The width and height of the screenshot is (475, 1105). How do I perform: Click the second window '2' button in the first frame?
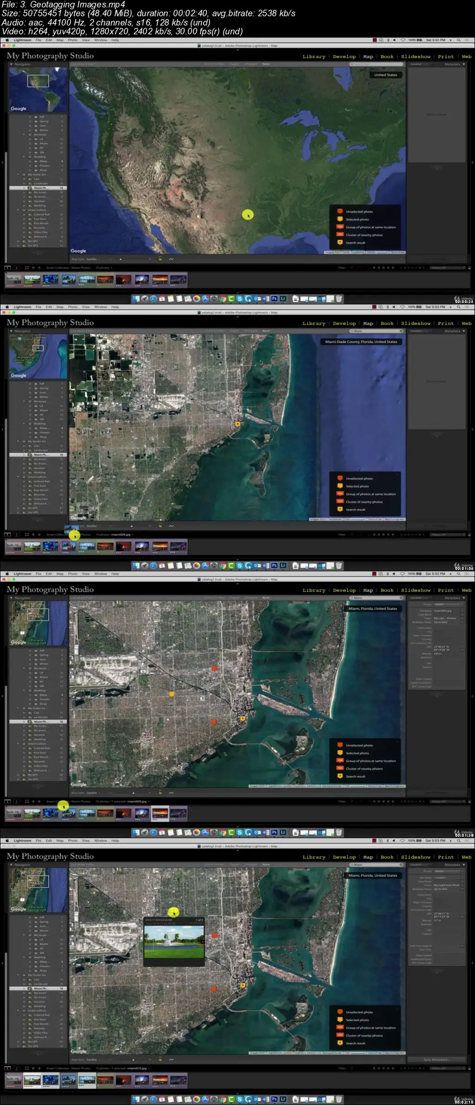(x=16, y=268)
